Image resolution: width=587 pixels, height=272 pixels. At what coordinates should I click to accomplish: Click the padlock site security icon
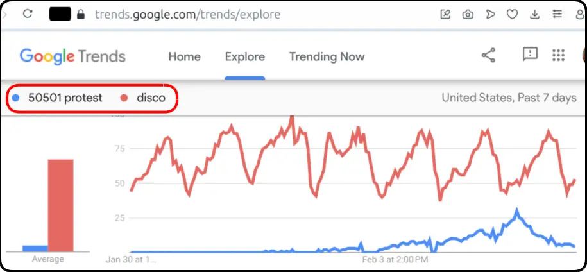(x=80, y=15)
